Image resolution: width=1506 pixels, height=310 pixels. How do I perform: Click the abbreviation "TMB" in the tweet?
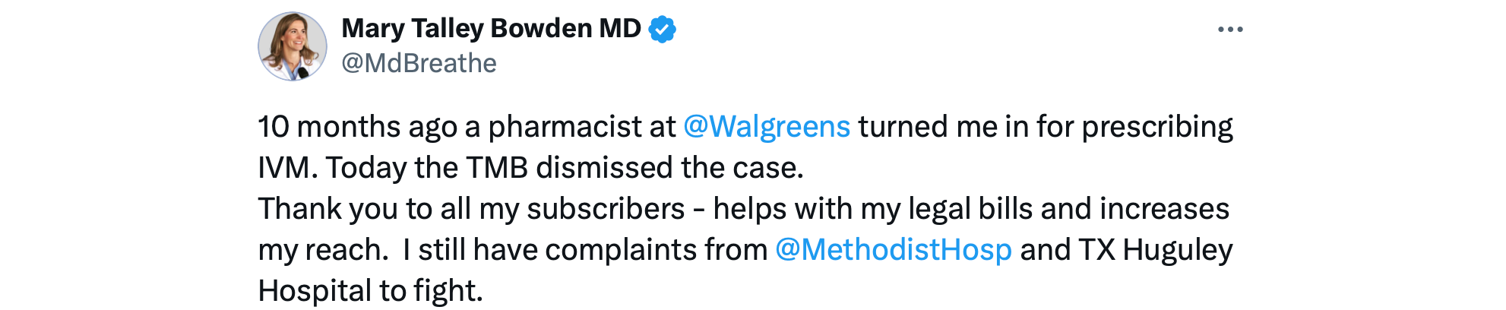[x=496, y=168]
